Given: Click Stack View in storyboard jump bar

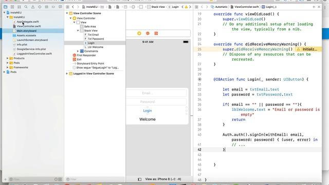Looking at the screenshot, I should click(156, 7).
